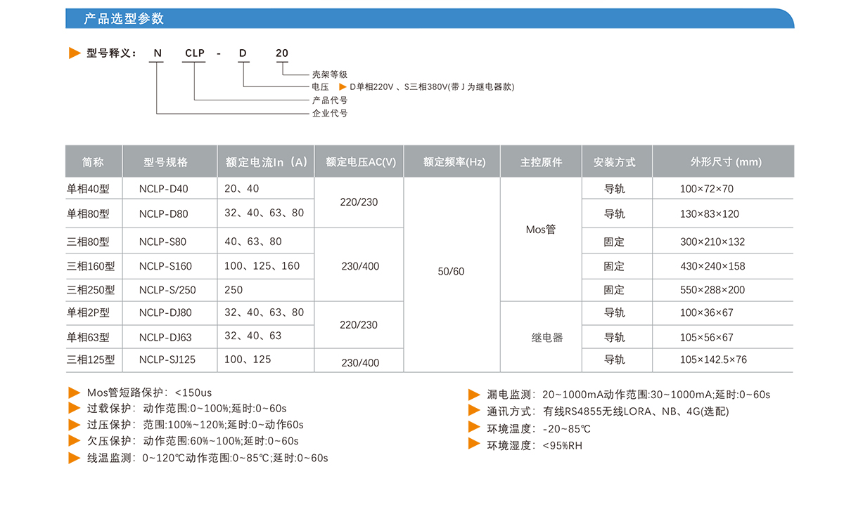Click the Mos管 control component cell
The image size is (844, 514).
click(x=540, y=230)
